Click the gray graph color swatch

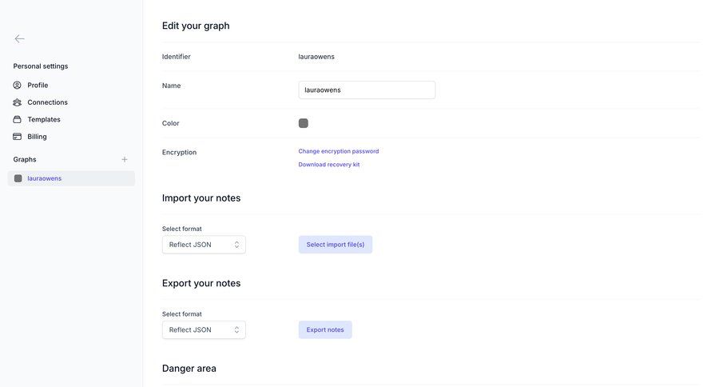(x=304, y=123)
